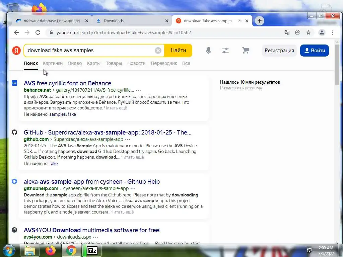Click the behance.net green domain link
343x257 pixels.
tap(38, 90)
